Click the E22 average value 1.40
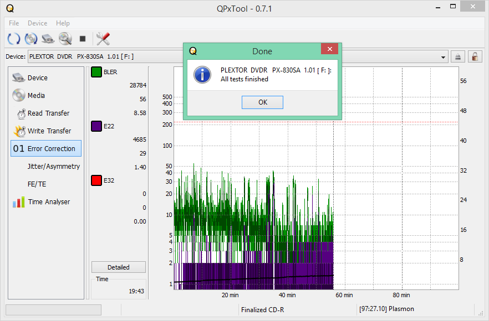 (x=140, y=167)
